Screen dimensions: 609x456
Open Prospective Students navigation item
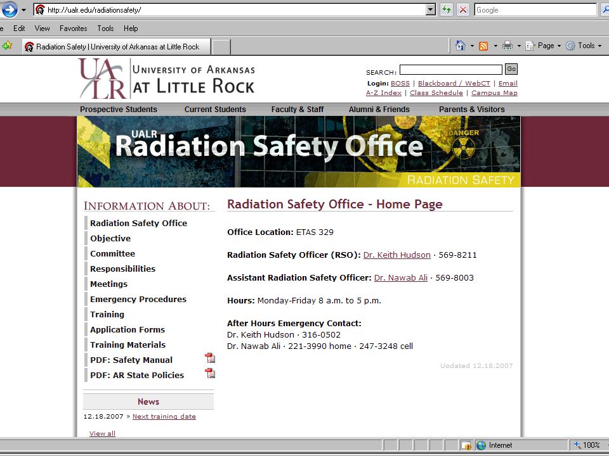point(119,110)
